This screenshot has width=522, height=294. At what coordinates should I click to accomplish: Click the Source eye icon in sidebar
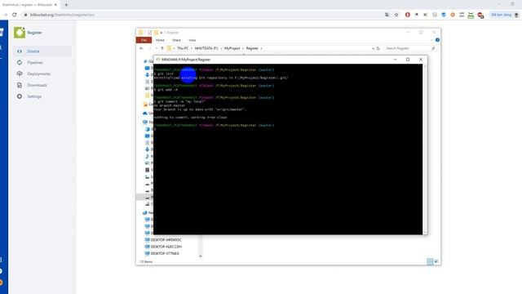coord(20,51)
